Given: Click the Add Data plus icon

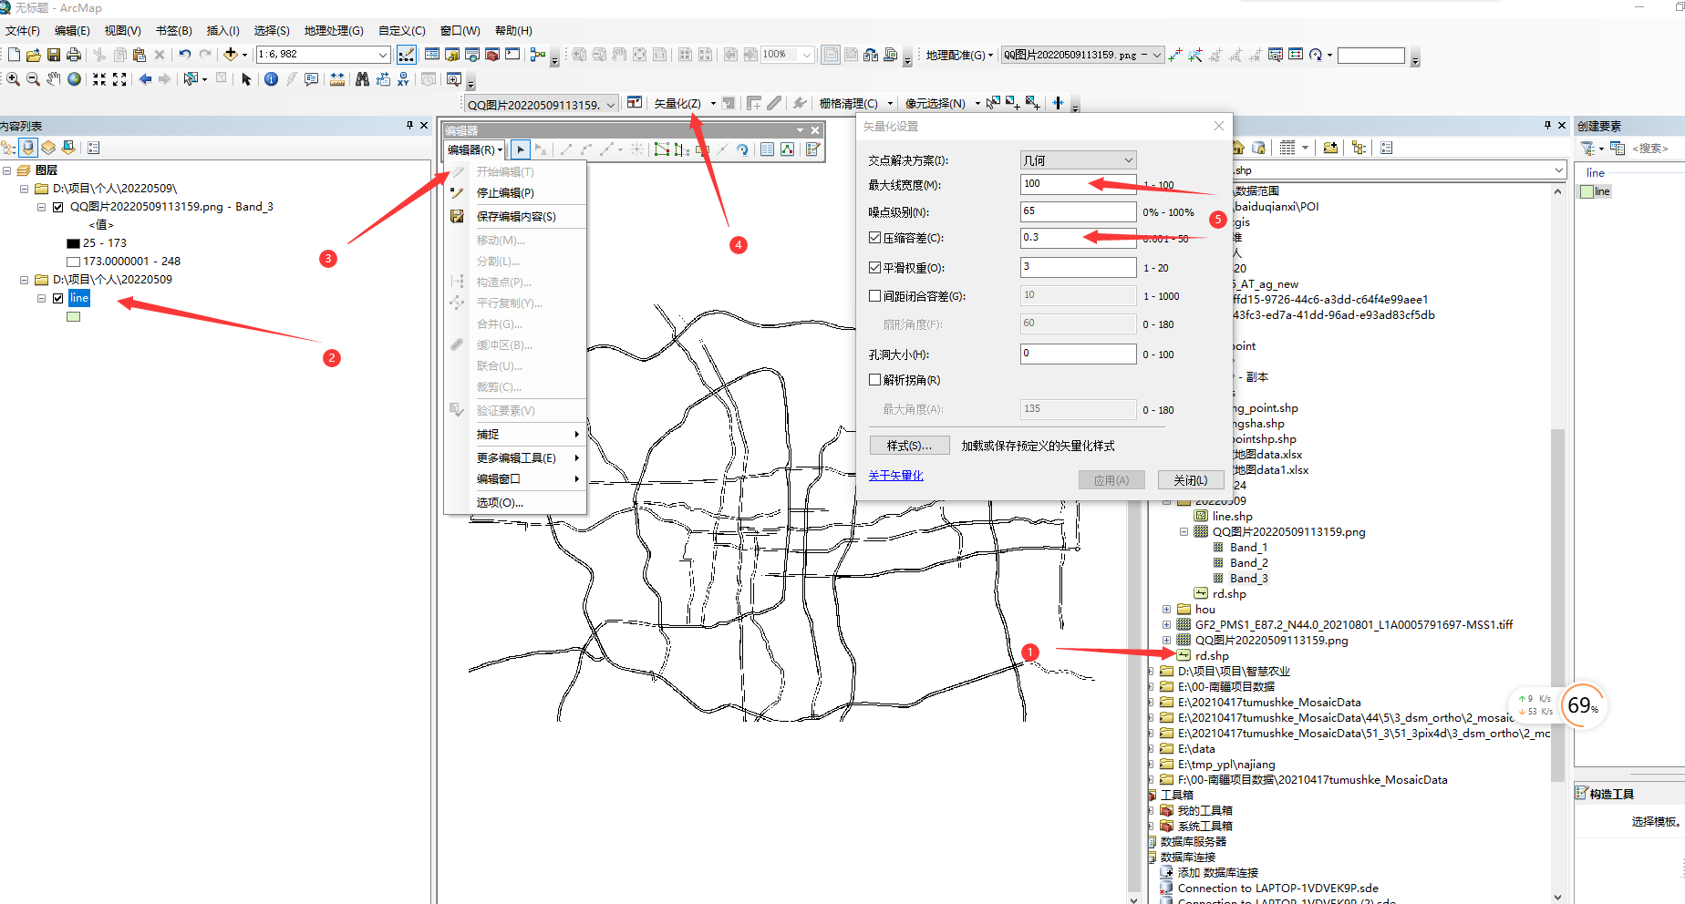Looking at the screenshot, I should coord(231,55).
